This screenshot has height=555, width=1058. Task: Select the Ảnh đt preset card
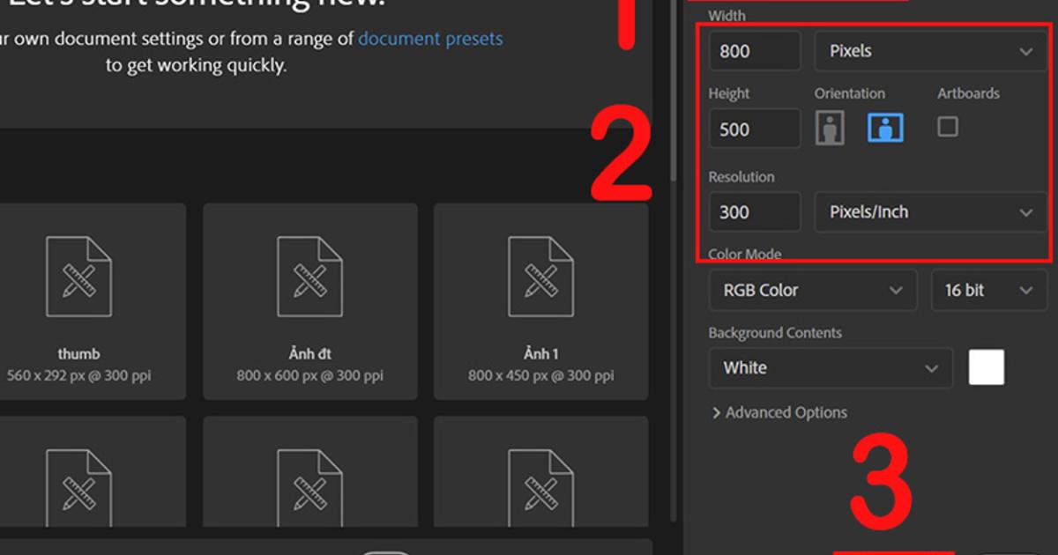[310, 300]
